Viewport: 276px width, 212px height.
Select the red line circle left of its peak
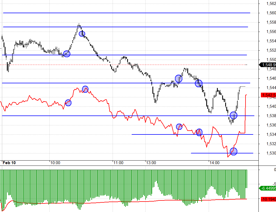[68, 103]
